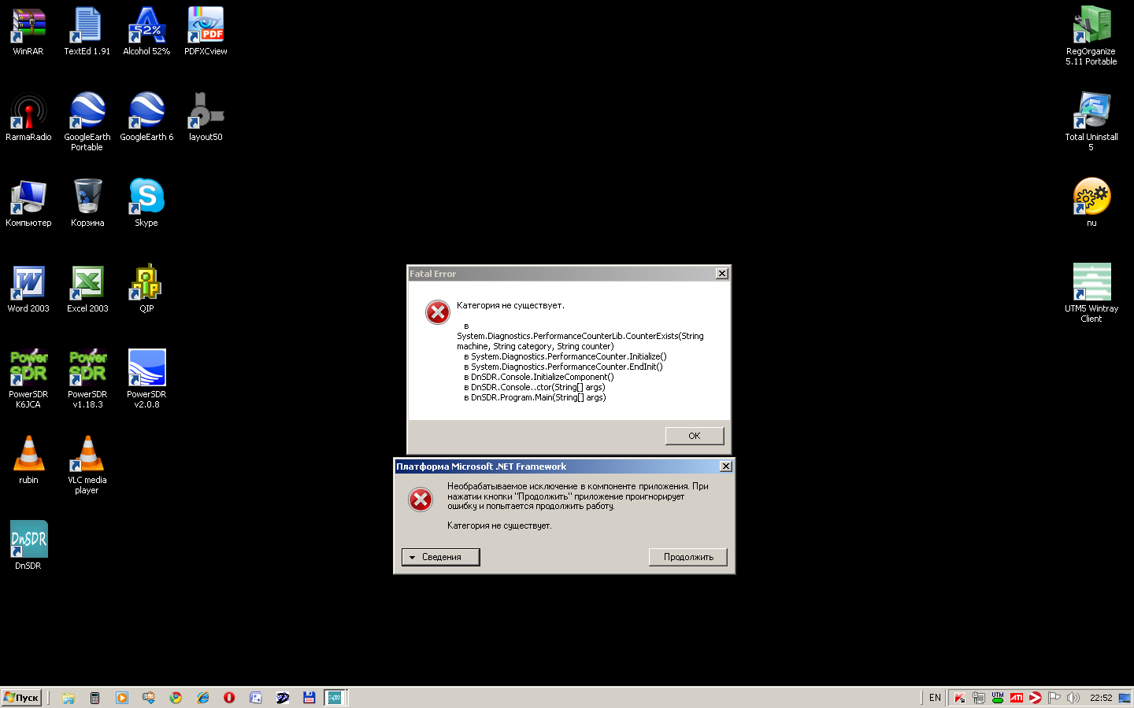The image size is (1134, 708).
Task: Click the clock showing 22:52
Action: (x=1100, y=698)
